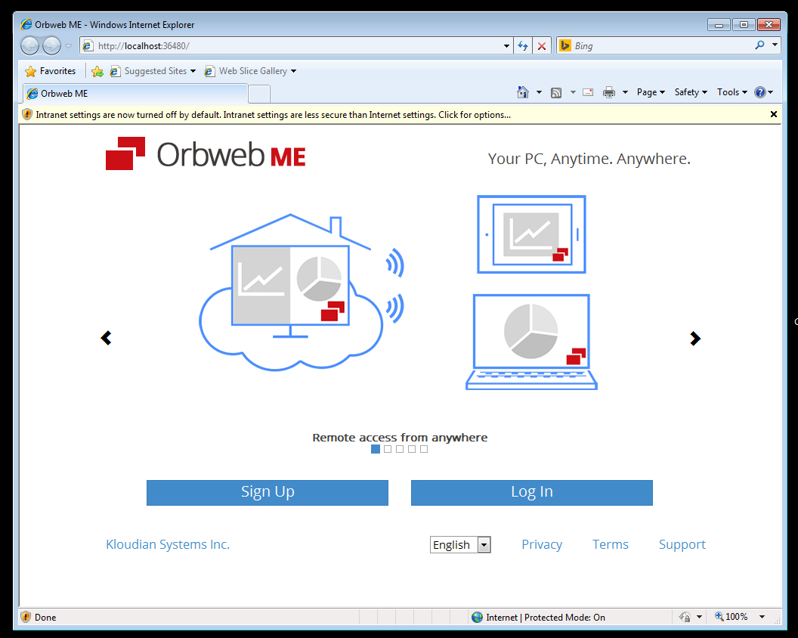Click the Print icon in toolbar

[x=609, y=92]
